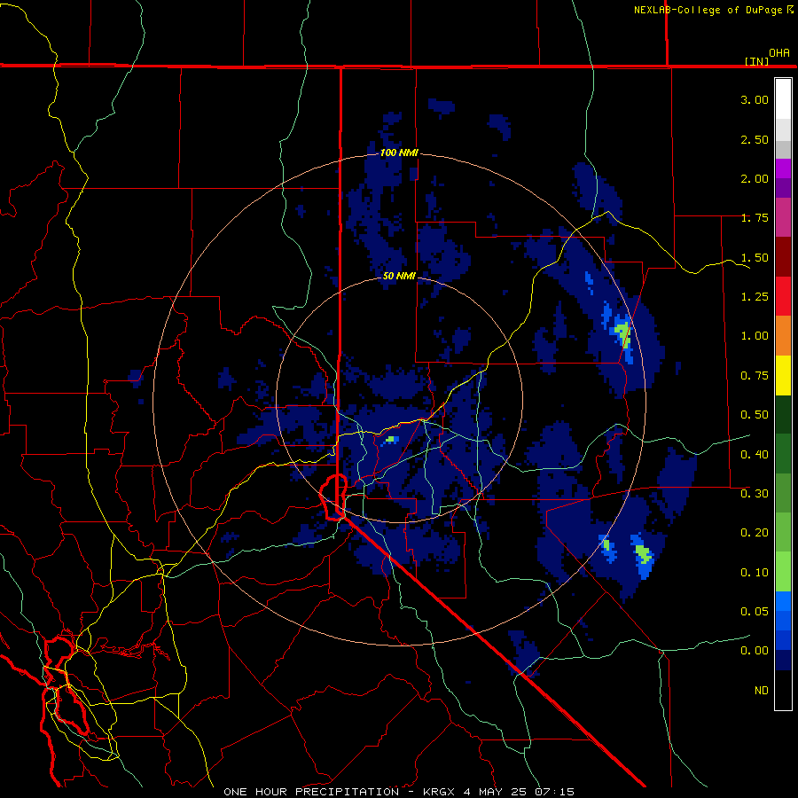The width and height of the screenshot is (798, 798).
Task: Click the 0.10 legend value
Action: (755, 573)
